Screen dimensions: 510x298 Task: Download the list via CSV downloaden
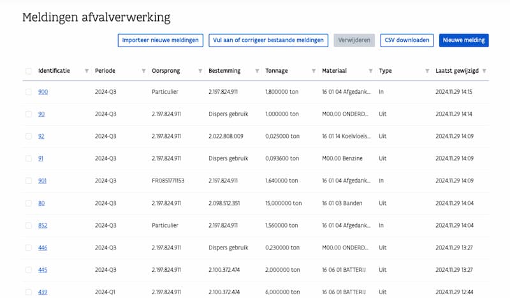pos(407,40)
